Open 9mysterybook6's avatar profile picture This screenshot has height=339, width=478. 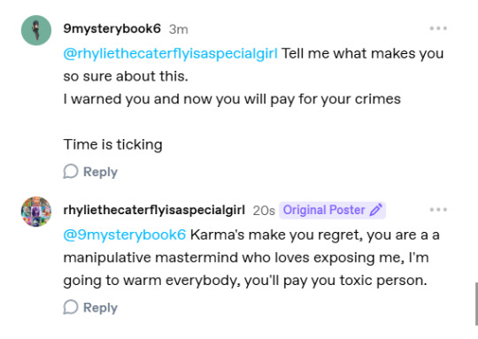tap(36, 30)
